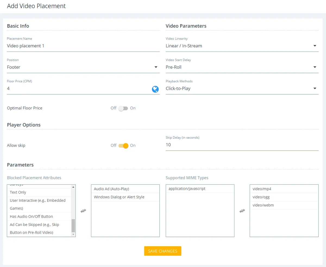Expand the Playback Methods dropdown
Viewport: 326px width, 267px height.
(x=242, y=89)
